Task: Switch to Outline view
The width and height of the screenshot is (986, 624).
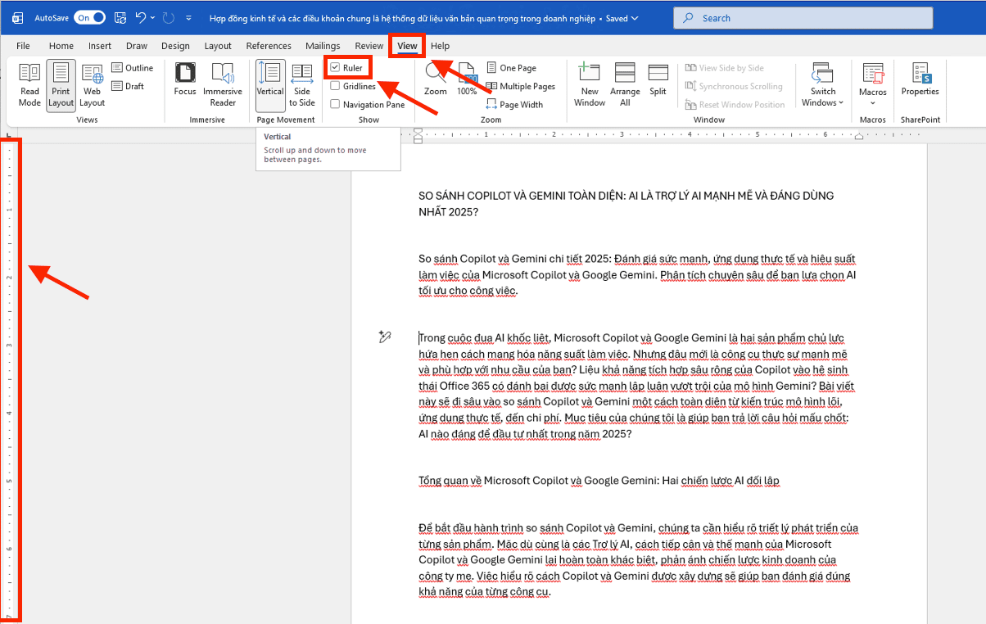Action: (133, 68)
